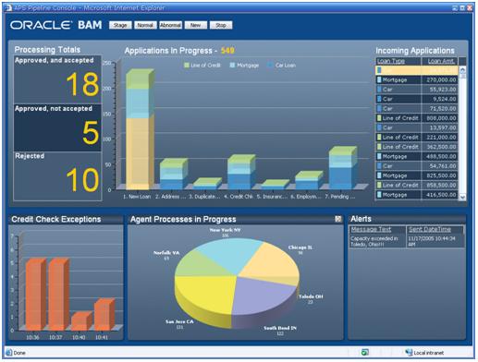Click the New button
Viewport: 478px width, 362px height.
195,25
